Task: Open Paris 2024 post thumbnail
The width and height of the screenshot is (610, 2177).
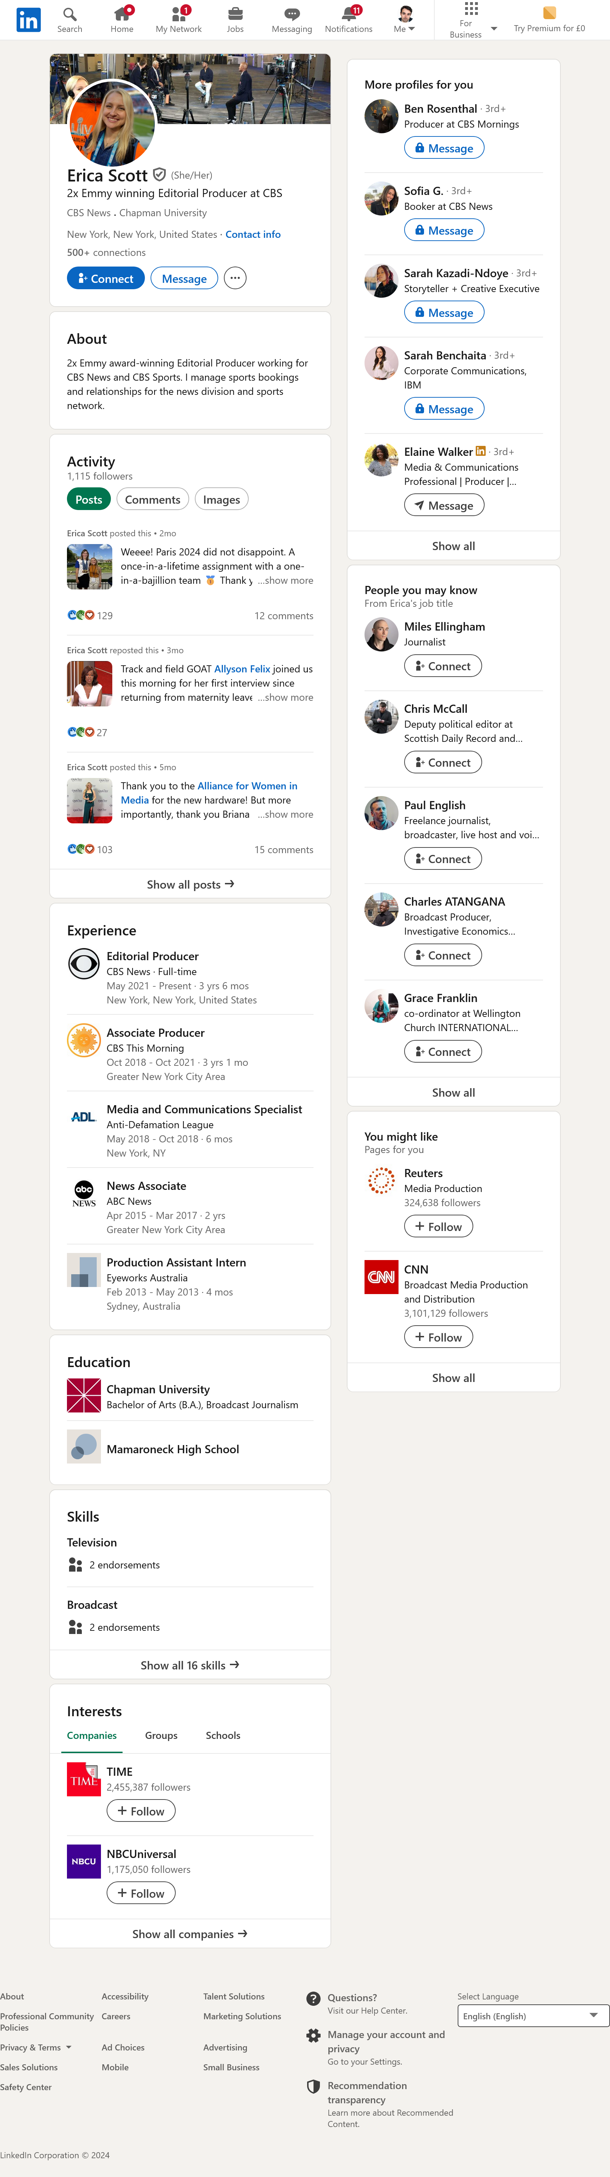Action: click(x=90, y=566)
